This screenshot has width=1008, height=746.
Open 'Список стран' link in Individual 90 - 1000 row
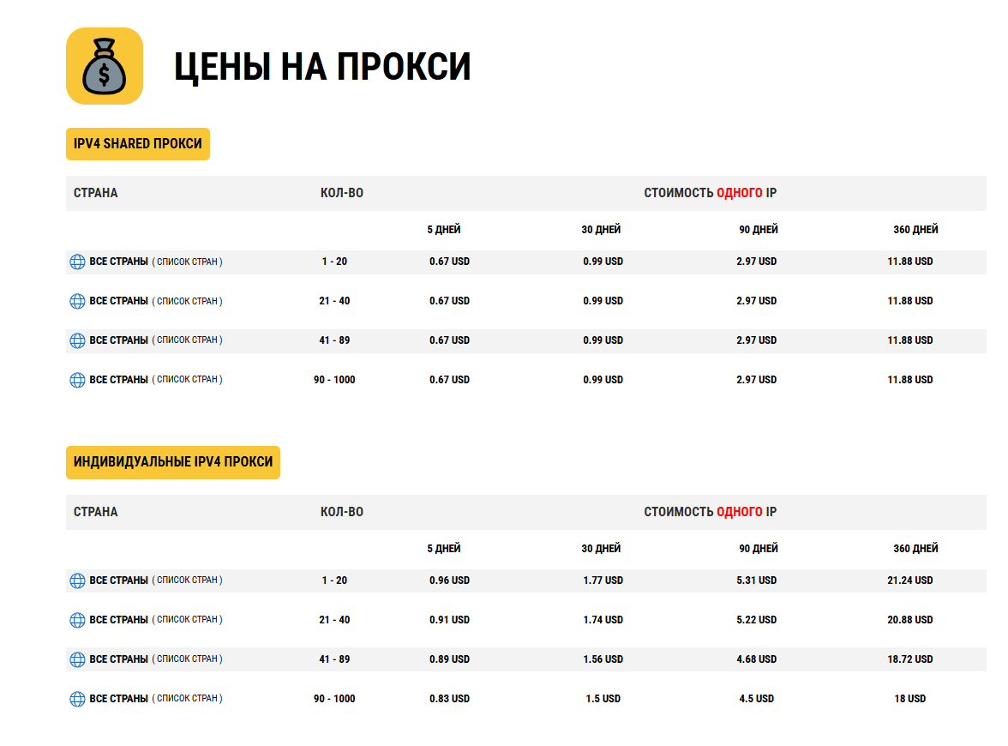pos(187,699)
